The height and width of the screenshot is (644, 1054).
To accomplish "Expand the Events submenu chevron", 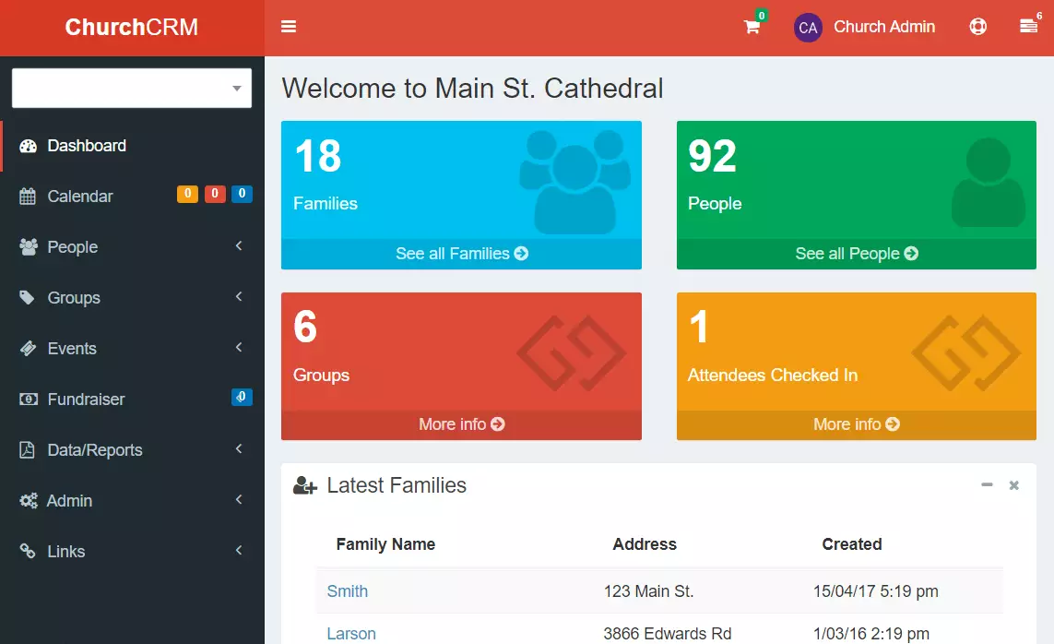I will point(239,347).
